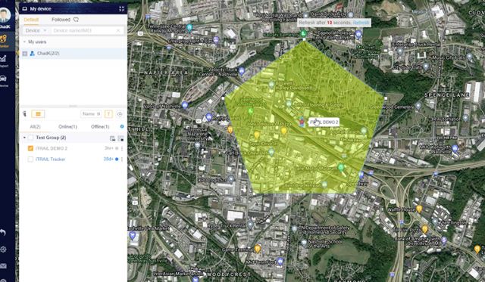
Task: Select the Online(1) tab
Action: [x=67, y=127]
